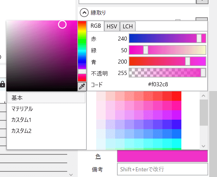Switch to the LCH tab
This screenshot has height=177, width=217.
pyautogui.click(x=128, y=26)
